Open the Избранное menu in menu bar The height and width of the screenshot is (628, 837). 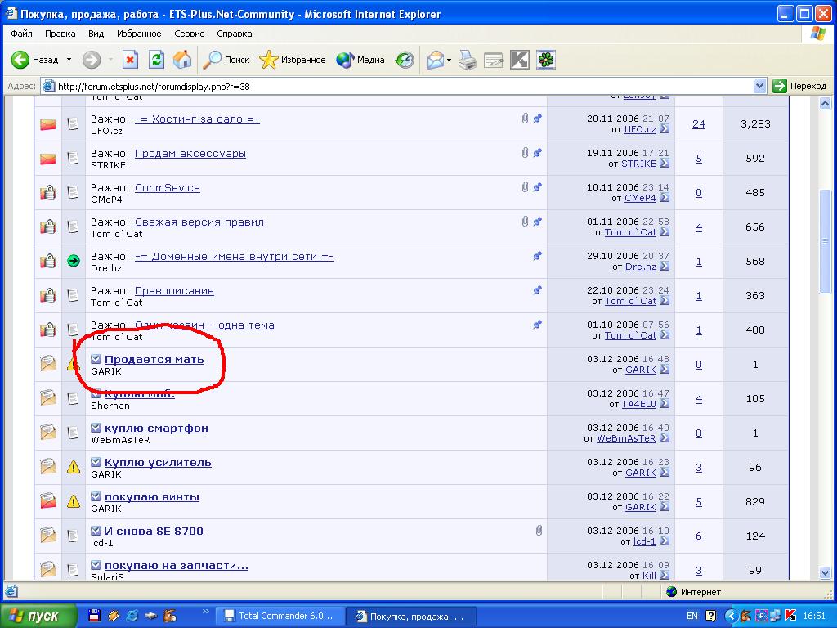[138, 34]
